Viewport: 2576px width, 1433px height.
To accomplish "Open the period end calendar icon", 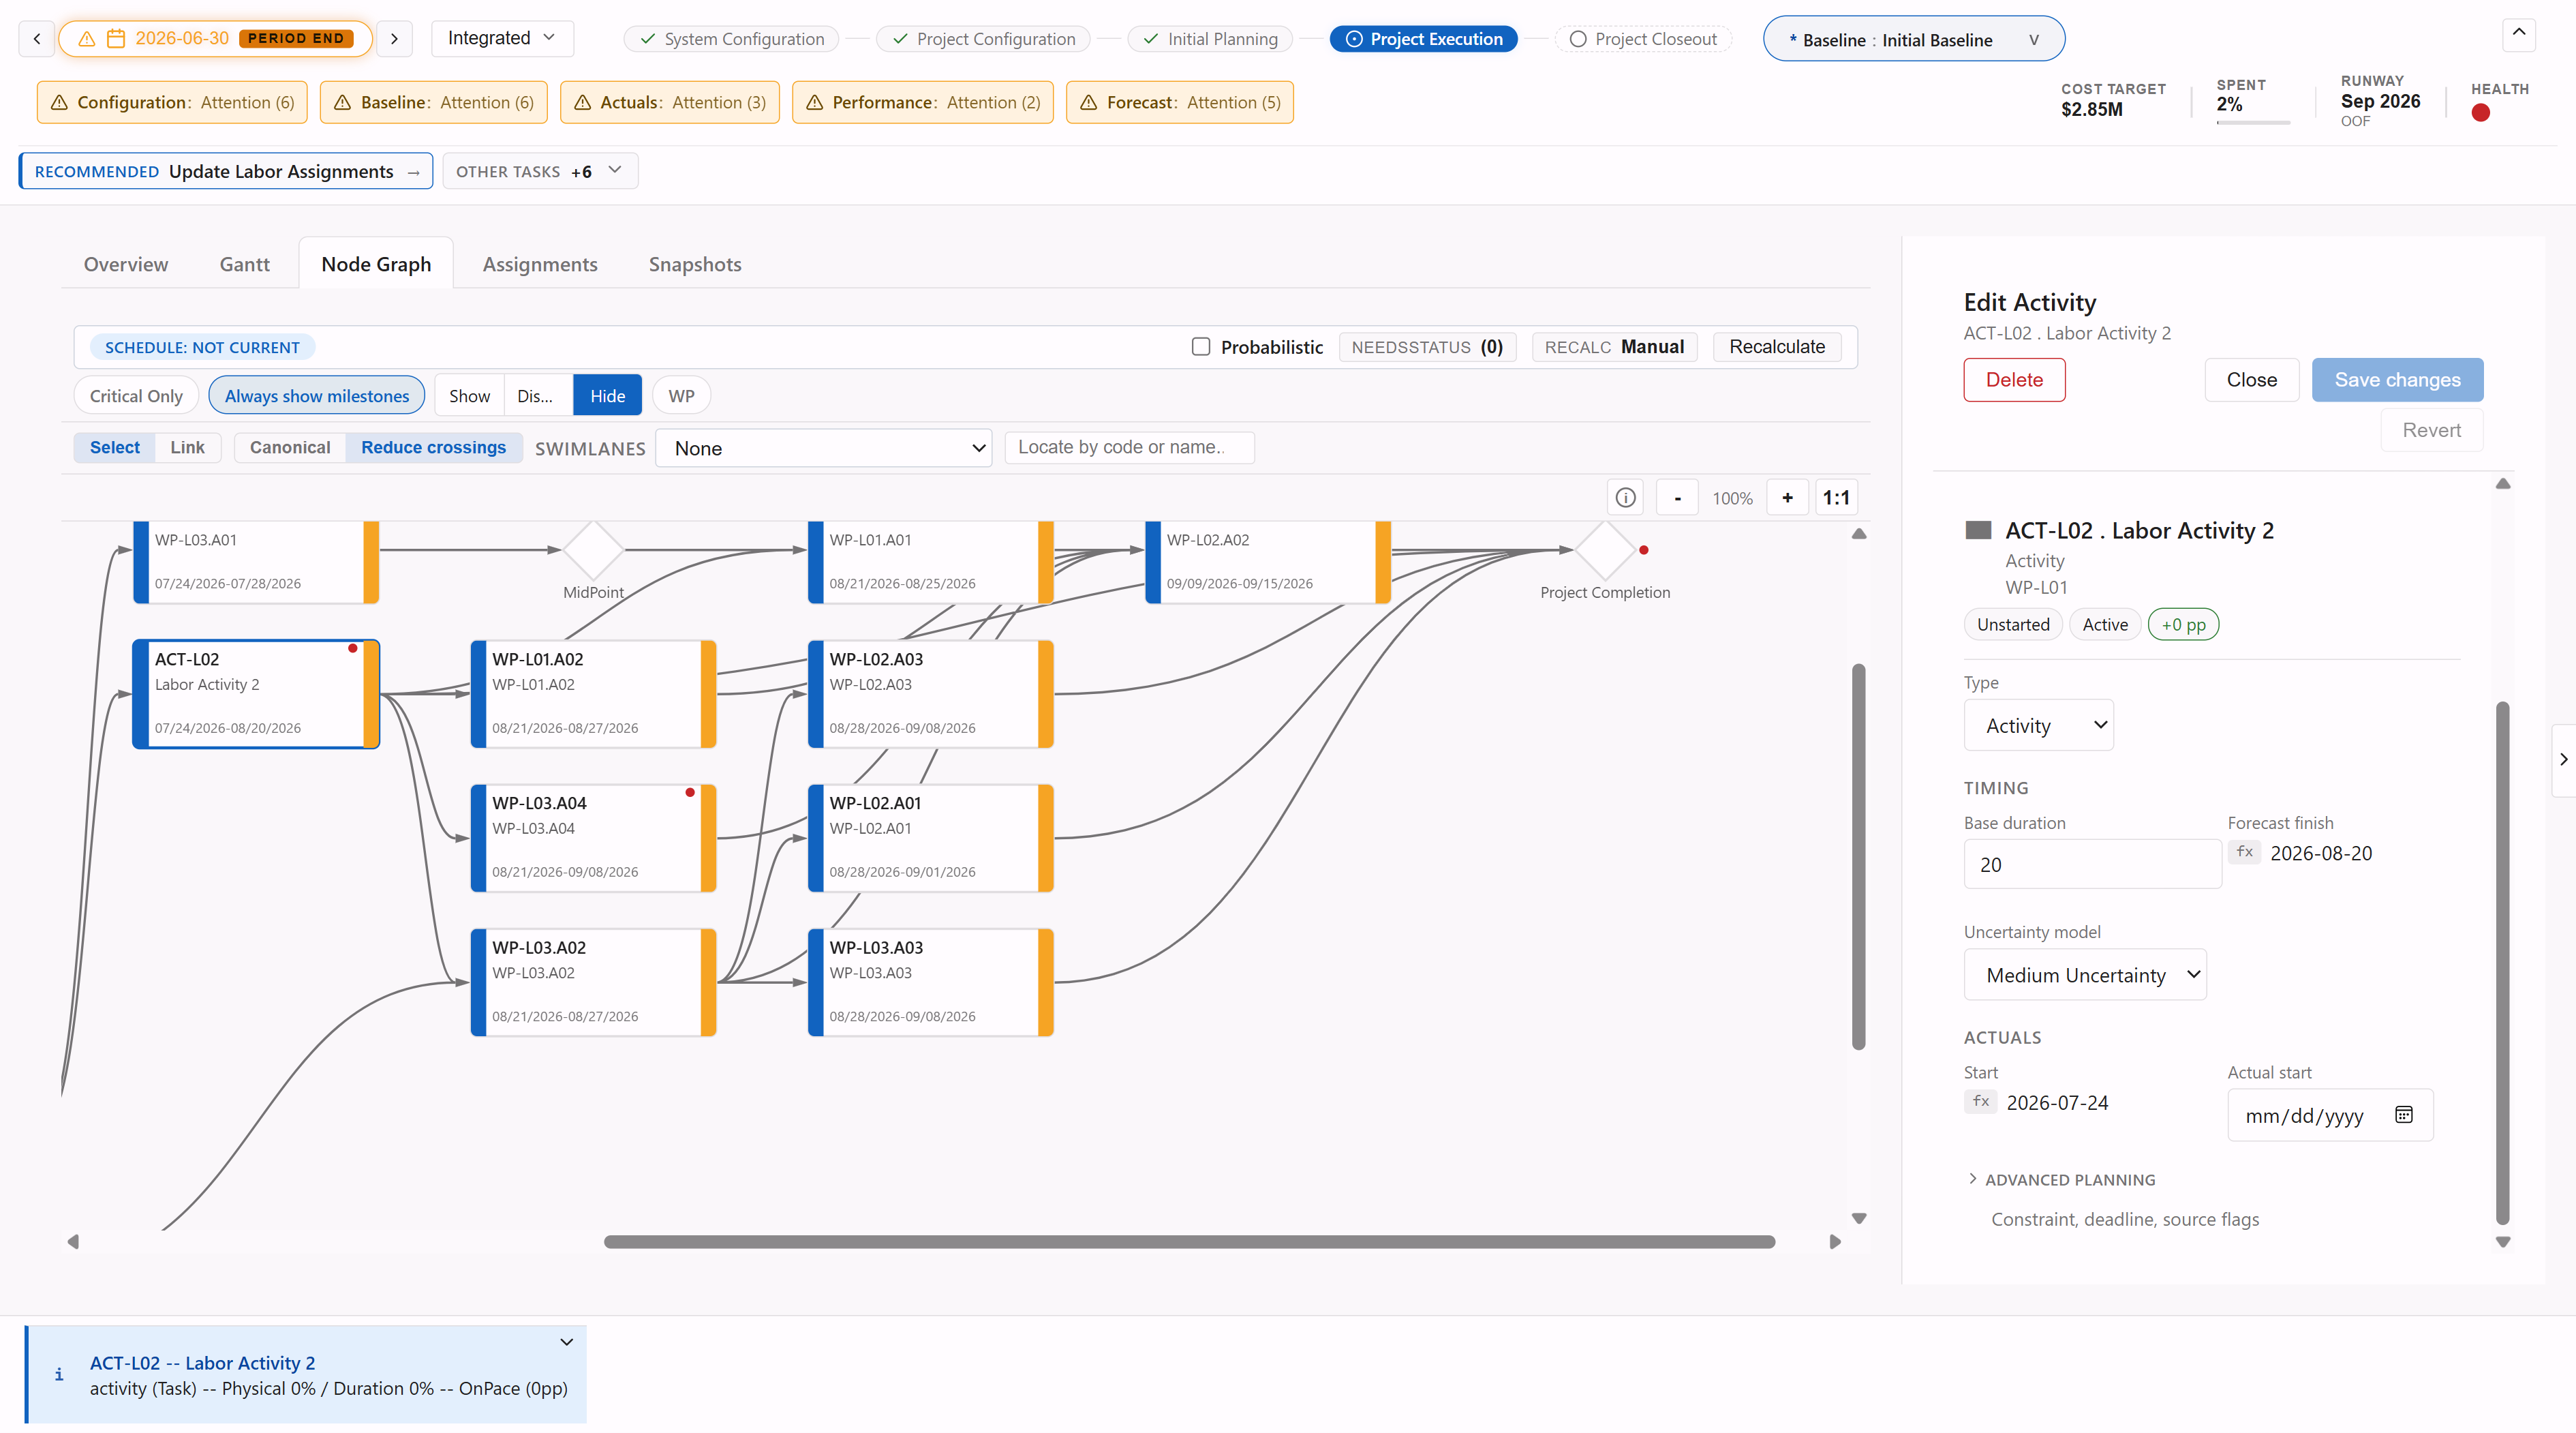I will [x=116, y=38].
